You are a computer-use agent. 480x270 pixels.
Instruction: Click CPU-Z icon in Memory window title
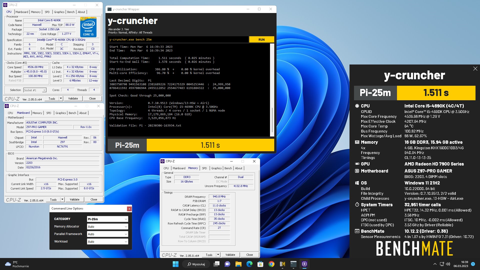coord(162,161)
